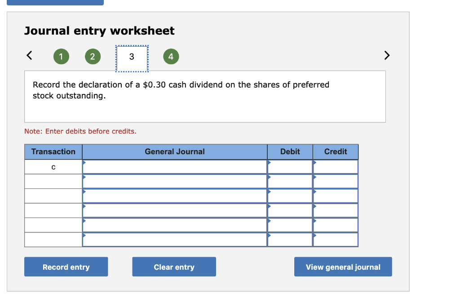Open journal entry step 1
The image size is (460, 294).
(61, 56)
